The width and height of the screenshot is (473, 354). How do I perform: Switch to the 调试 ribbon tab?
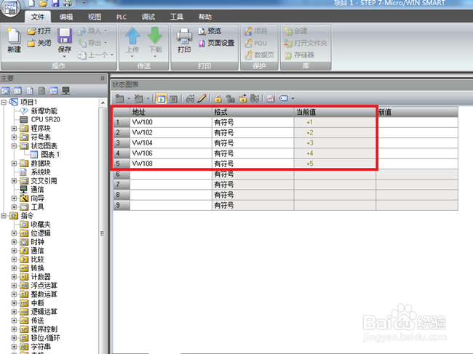tap(148, 17)
